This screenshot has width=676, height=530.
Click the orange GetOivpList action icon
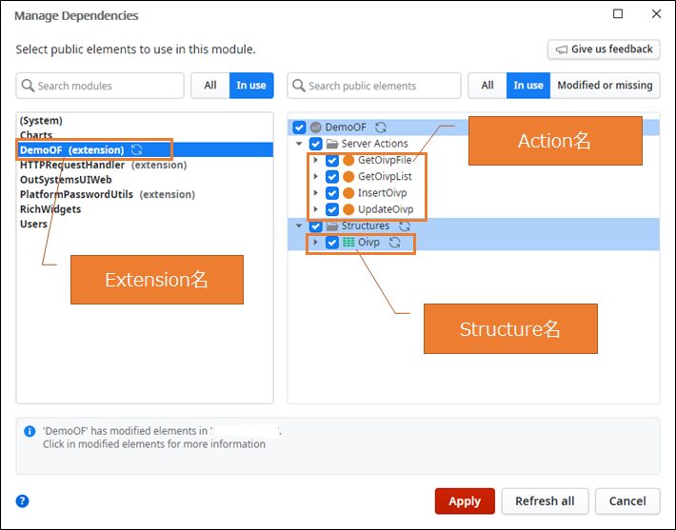[348, 177]
